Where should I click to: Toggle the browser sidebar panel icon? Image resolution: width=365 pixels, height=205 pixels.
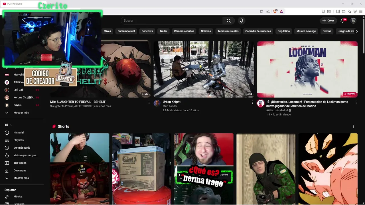coord(338,11)
